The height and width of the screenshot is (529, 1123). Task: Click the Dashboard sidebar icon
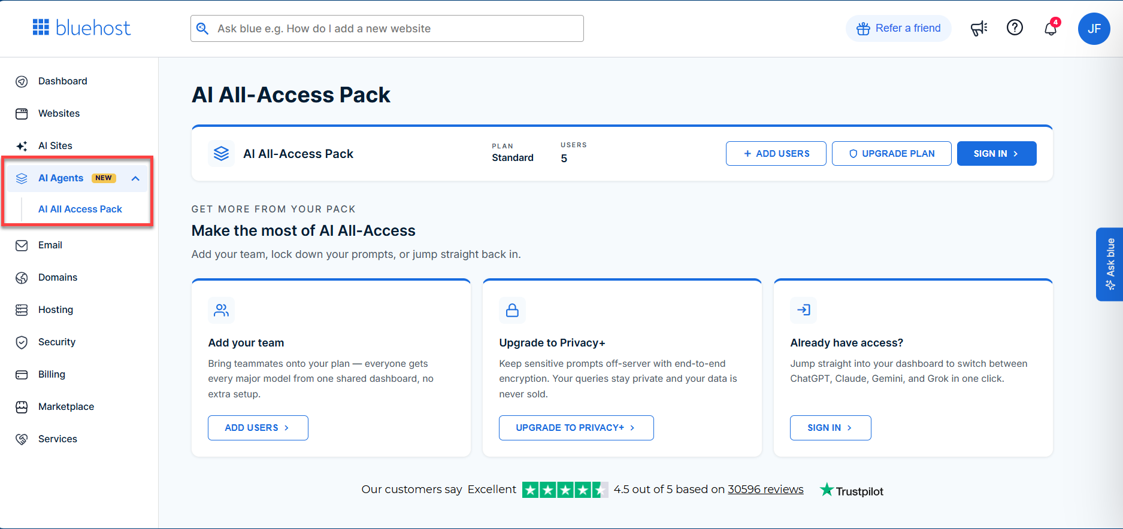coord(22,81)
